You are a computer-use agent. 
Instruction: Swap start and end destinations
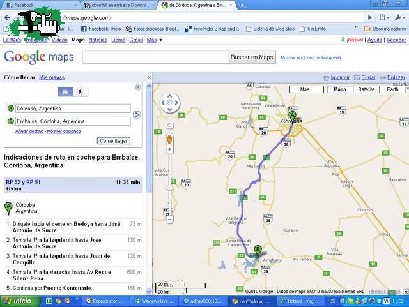coord(136,115)
